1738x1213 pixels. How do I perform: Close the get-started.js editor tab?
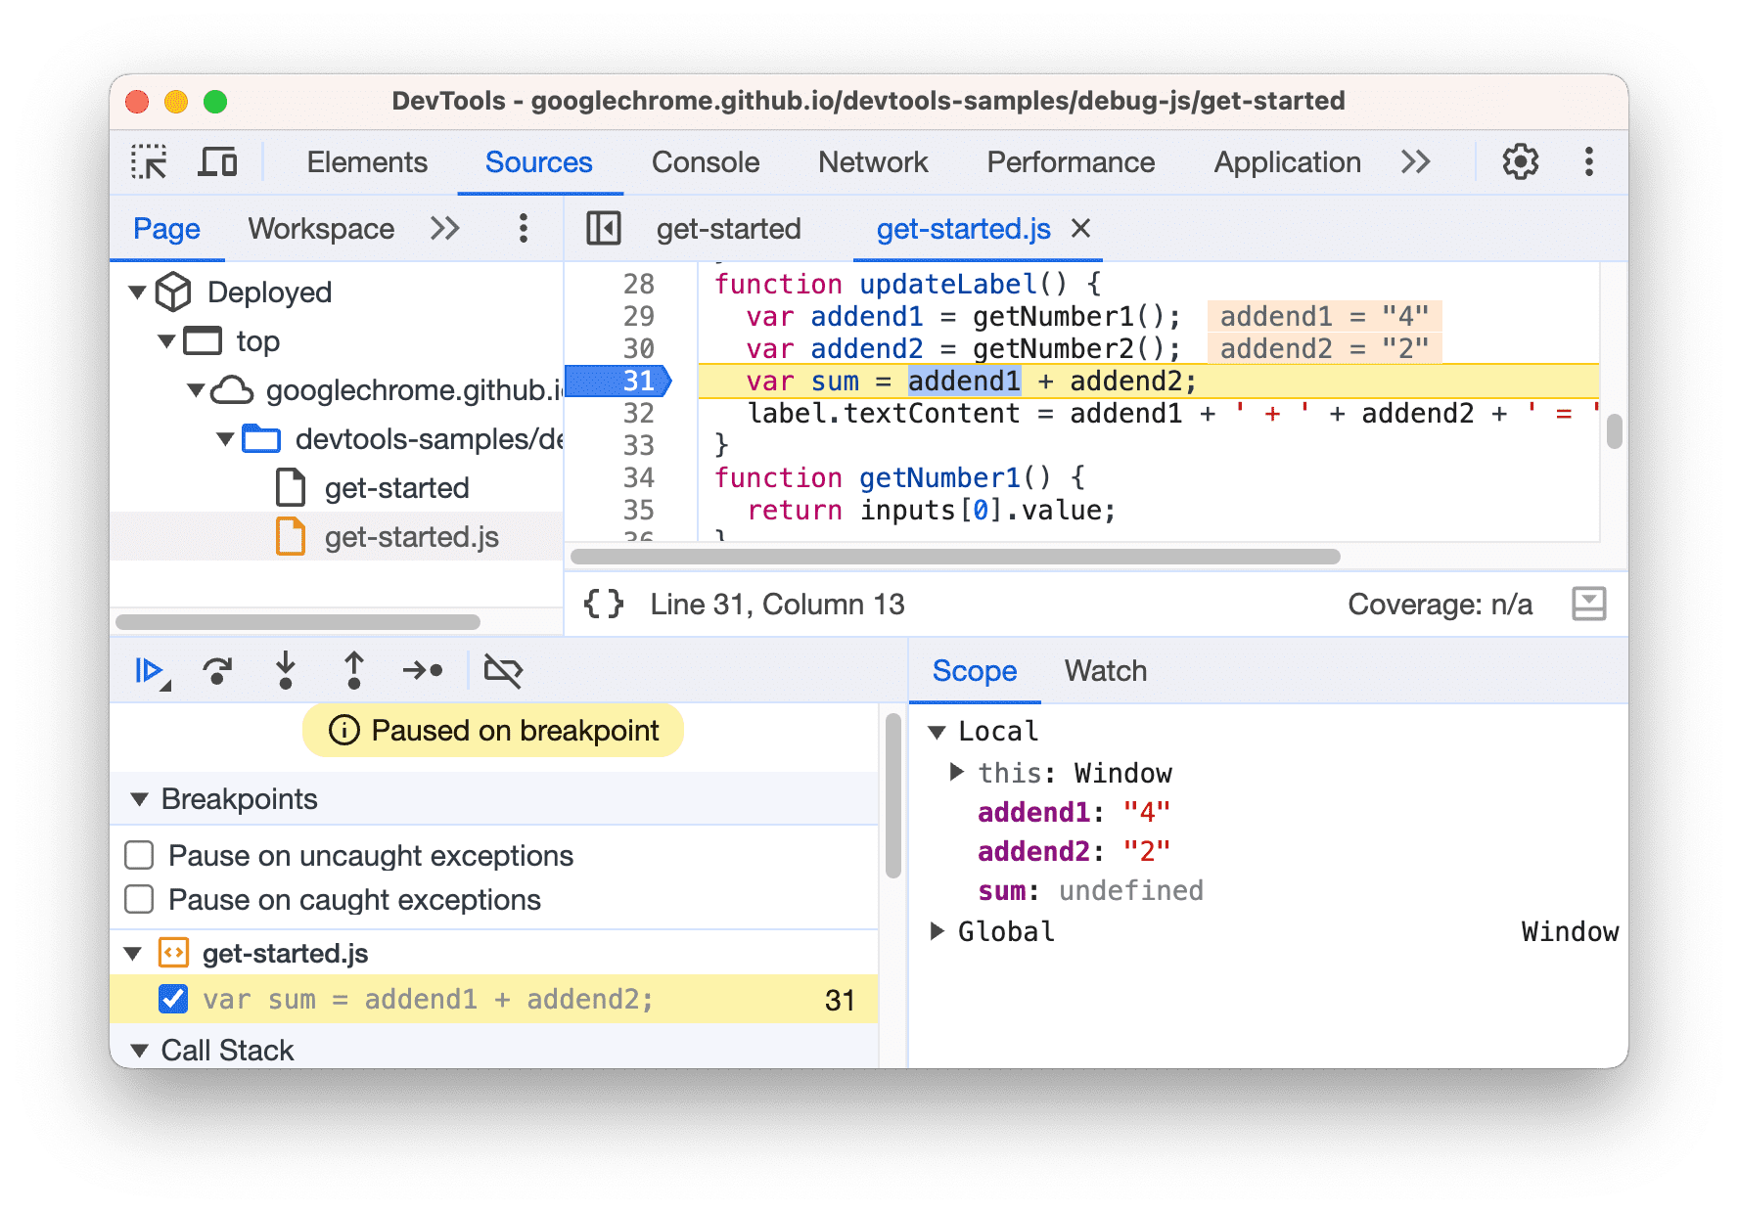(x=1080, y=228)
